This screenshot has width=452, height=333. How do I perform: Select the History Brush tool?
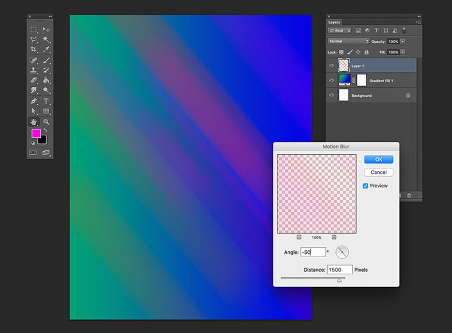[46, 70]
